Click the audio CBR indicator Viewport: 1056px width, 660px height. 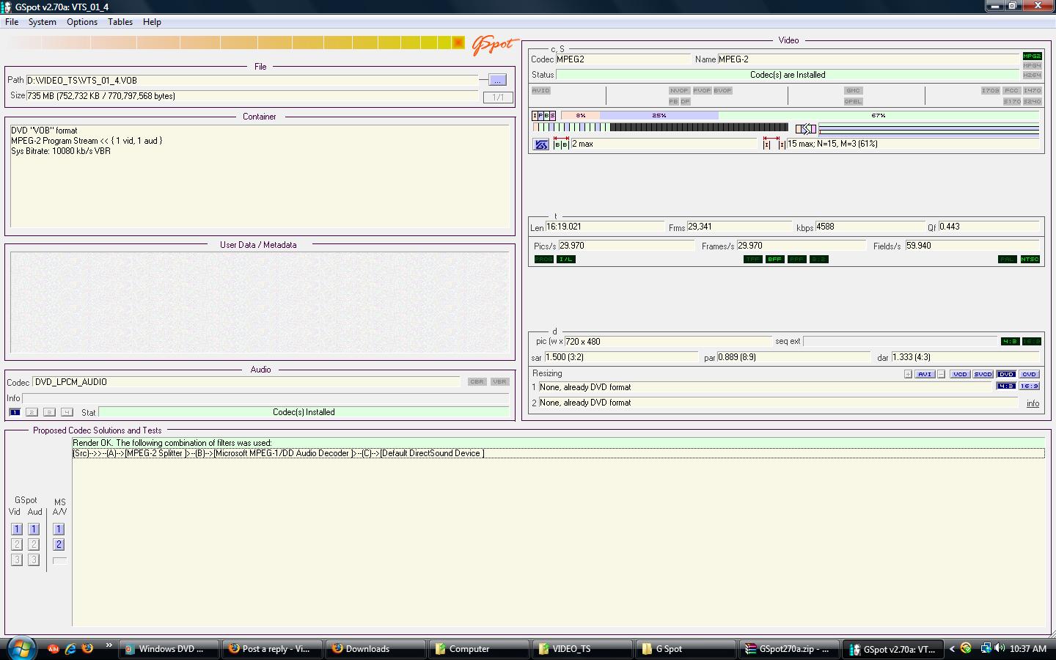pyautogui.click(x=477, y=381)
